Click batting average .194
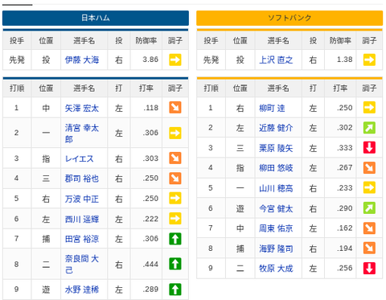Screen dimensions: 386x300 coord(345,249)
